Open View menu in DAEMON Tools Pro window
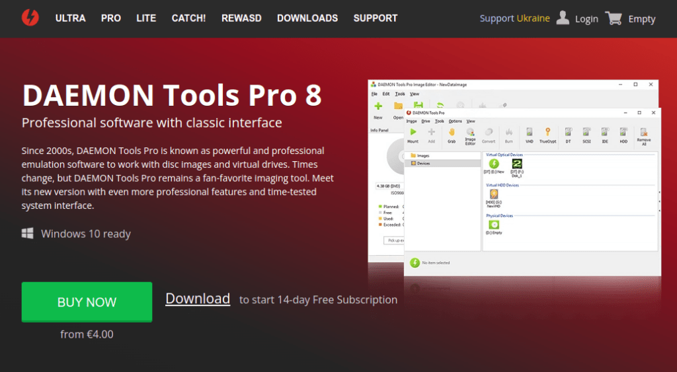This screenshot has width=677, height=372. coord(471,122)
